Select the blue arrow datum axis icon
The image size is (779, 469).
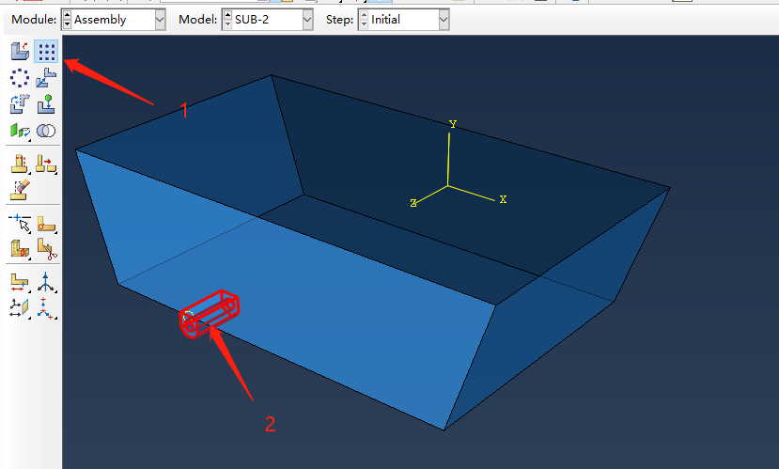[46, 281]
